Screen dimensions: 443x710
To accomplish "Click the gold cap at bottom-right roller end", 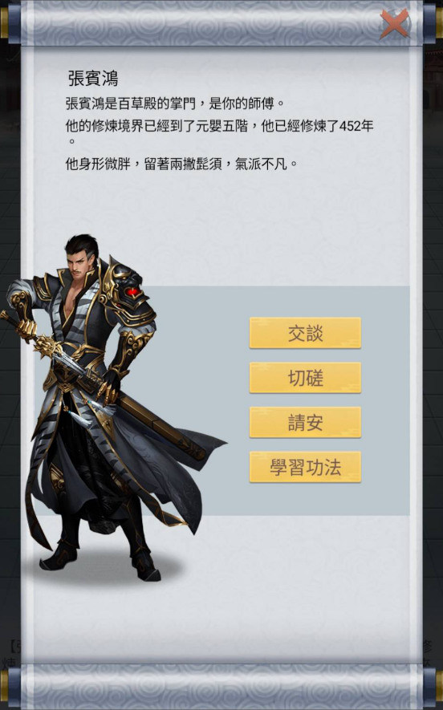I will tap(439, 687).
